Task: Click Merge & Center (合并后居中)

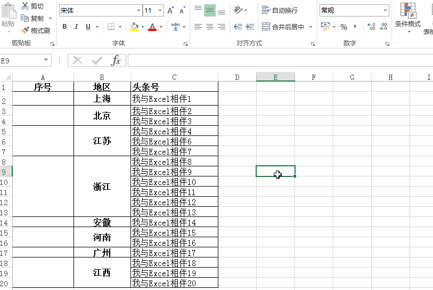Action: click(283, 27)
